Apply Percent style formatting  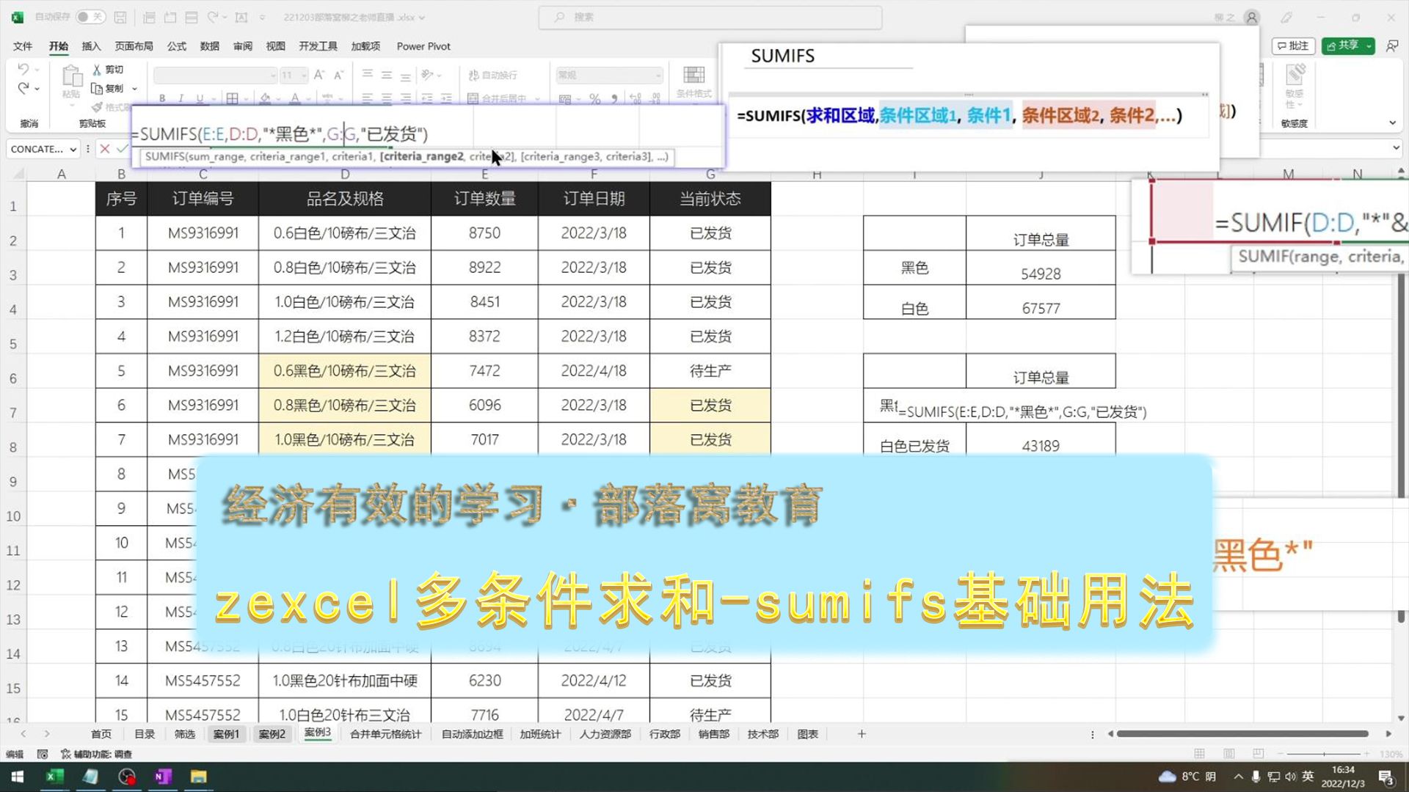[594, 98]
